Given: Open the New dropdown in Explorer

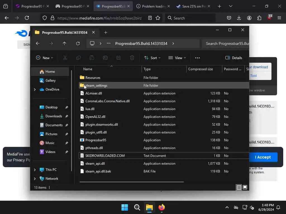Looking at the screenshot, I should click(44, 58).
